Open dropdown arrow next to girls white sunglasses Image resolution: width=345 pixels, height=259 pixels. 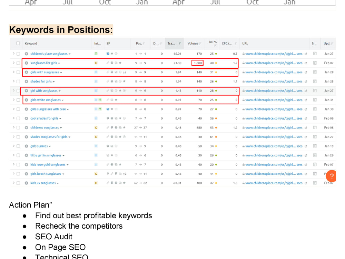[62, 100]
